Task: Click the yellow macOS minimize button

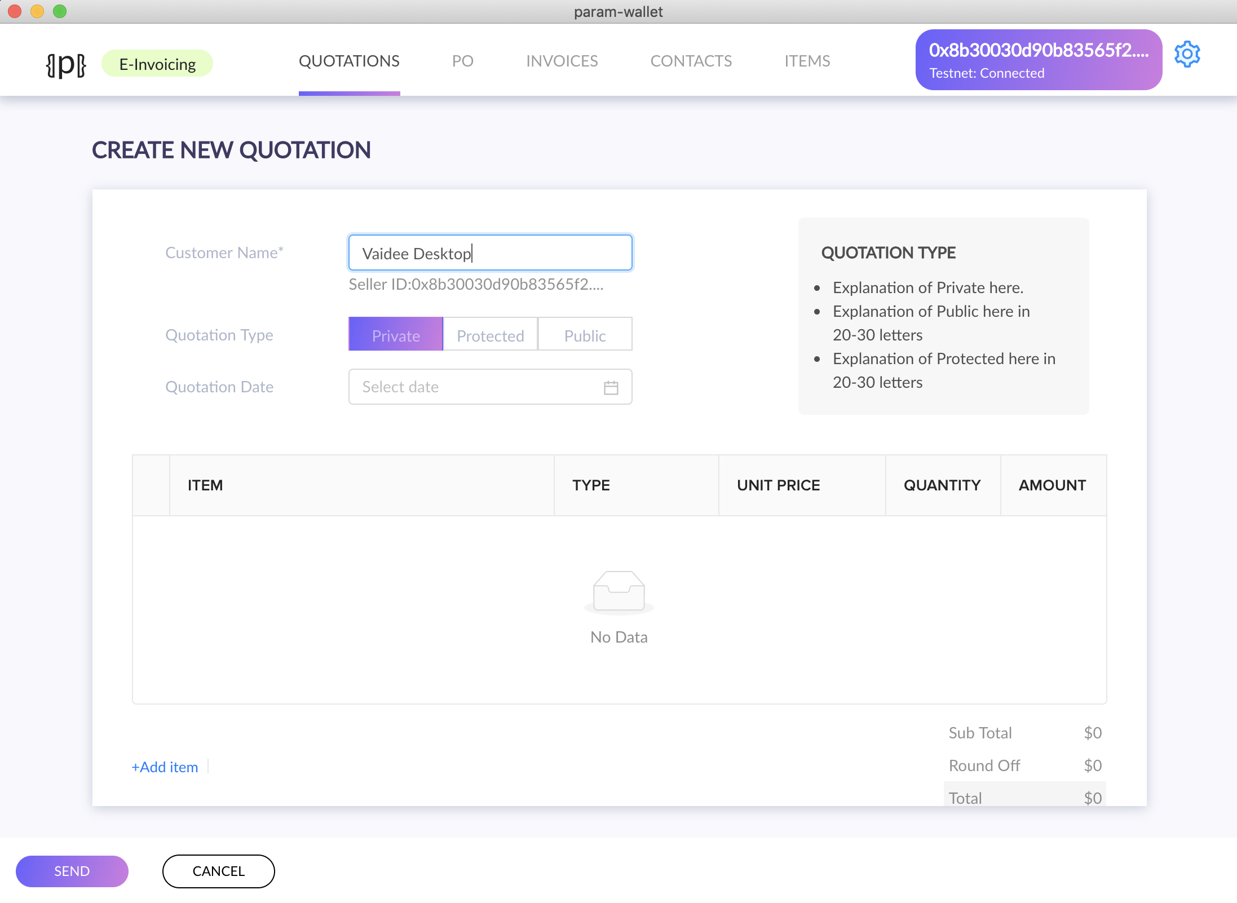Action: coord(37,11)
